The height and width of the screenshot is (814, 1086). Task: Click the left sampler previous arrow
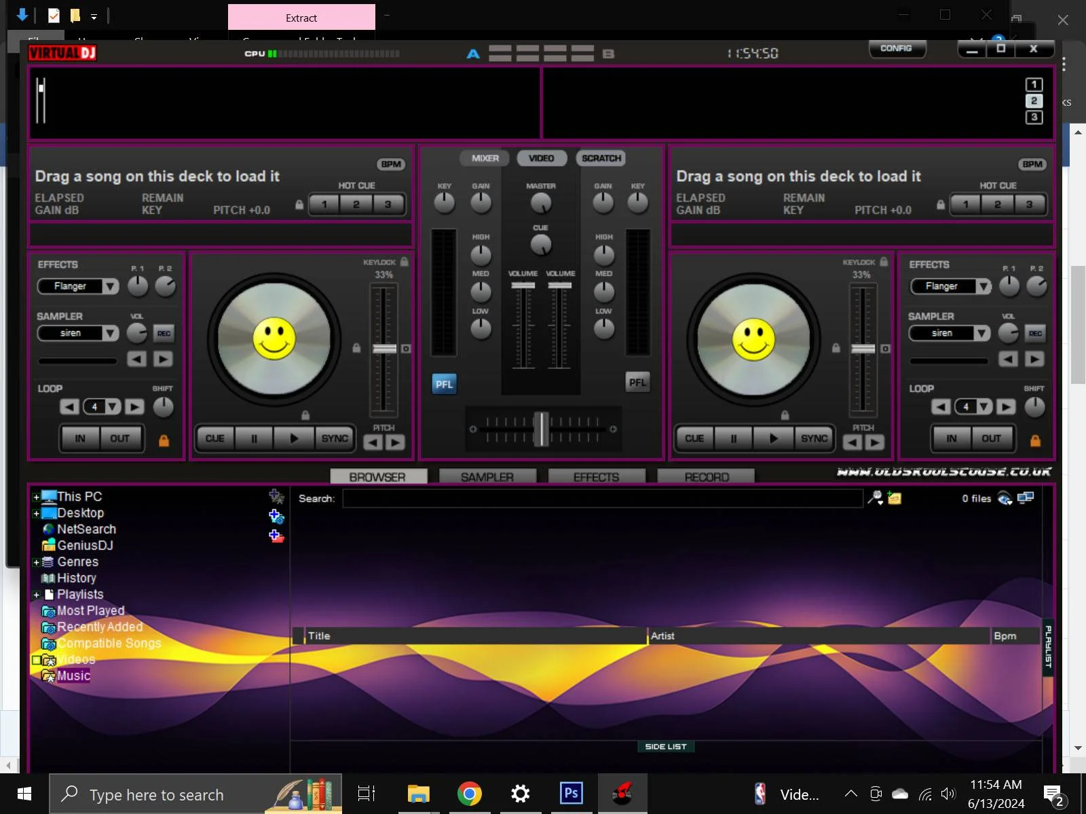(x=137, y=359)
